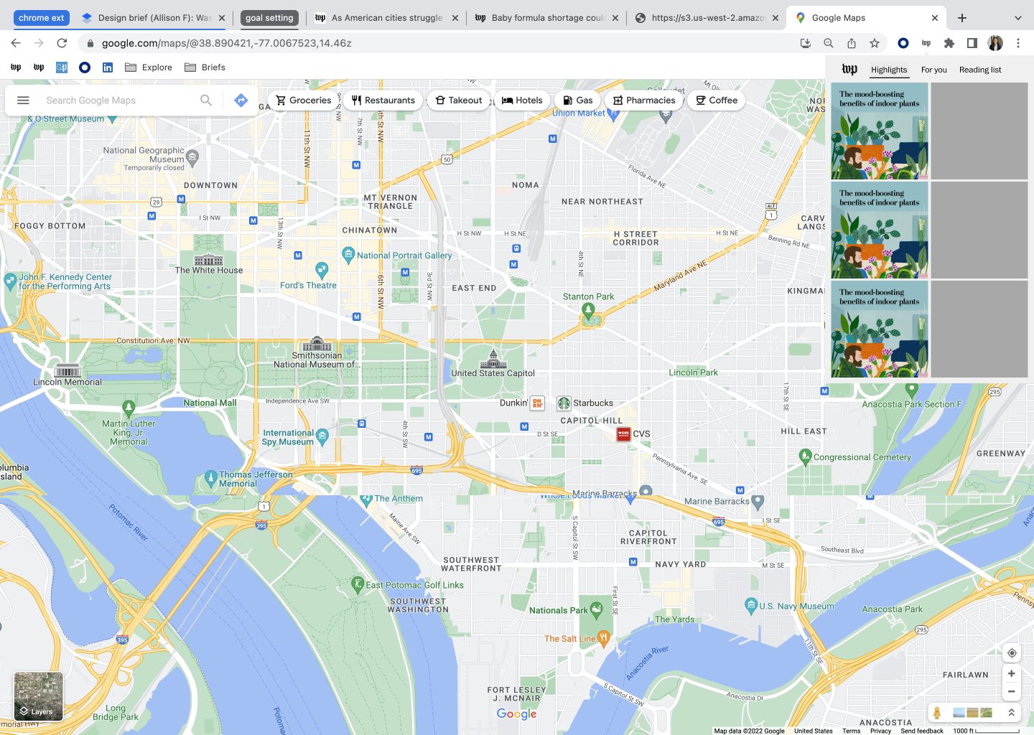Image resolution: width=1034 pixels, height=735 pixels.
Task: Filter map by Restaurants chip
Action: (383, 100)
